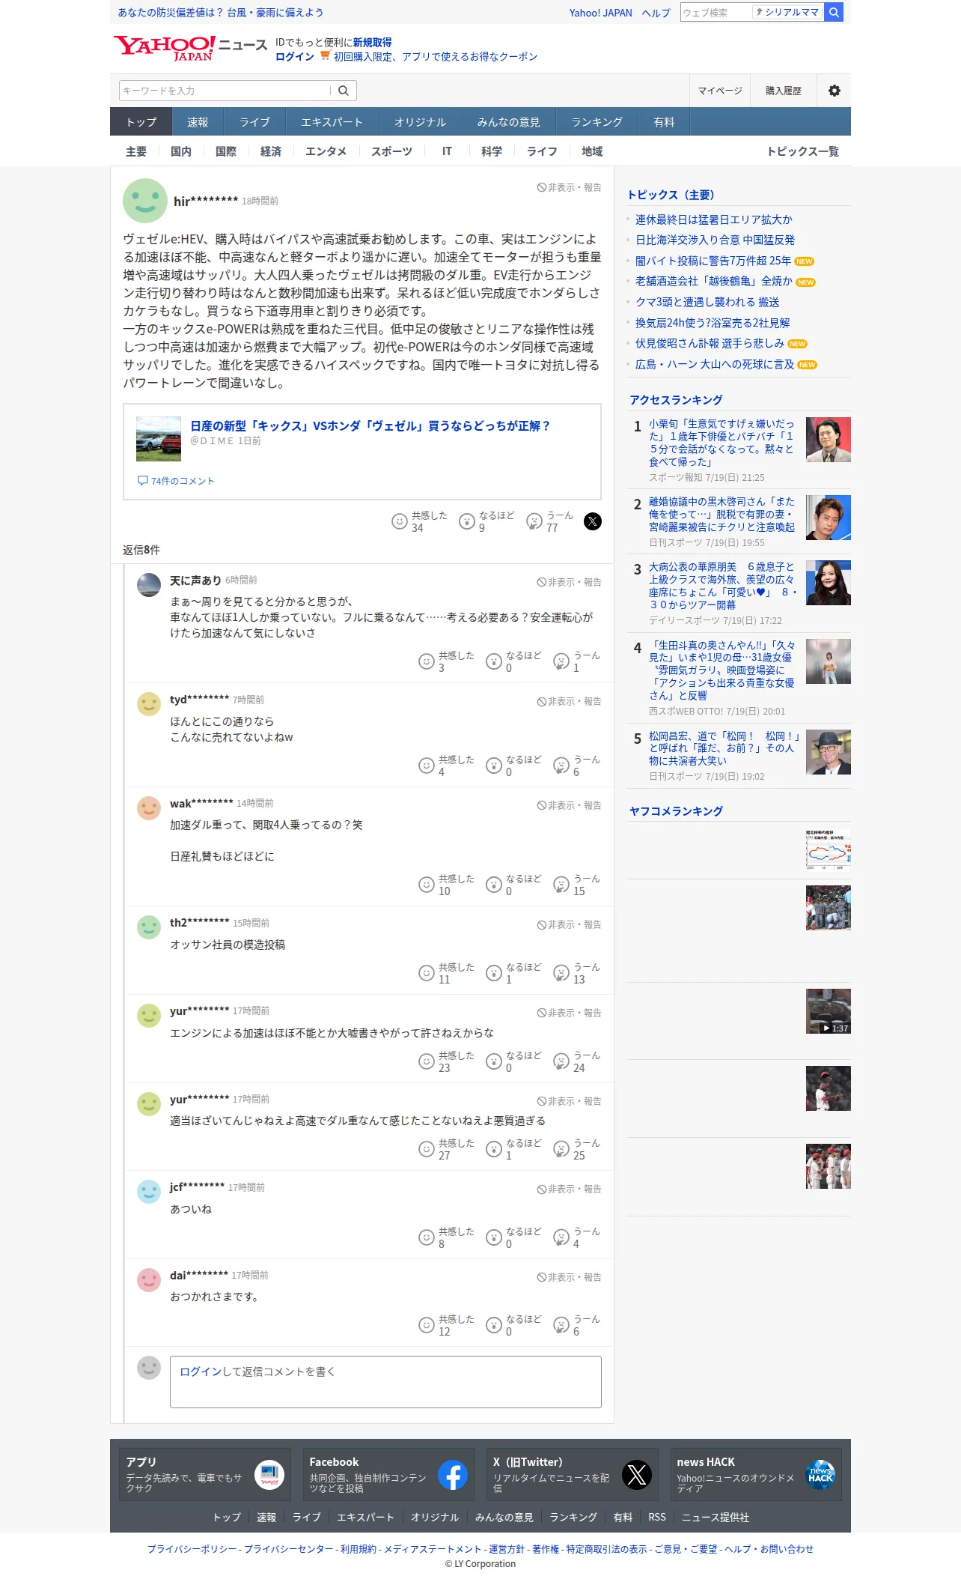The height and width of the screenshot is (1585, 961).
Task: Click the Yahoo! JAPAN News logo
Action: point(190,49)
